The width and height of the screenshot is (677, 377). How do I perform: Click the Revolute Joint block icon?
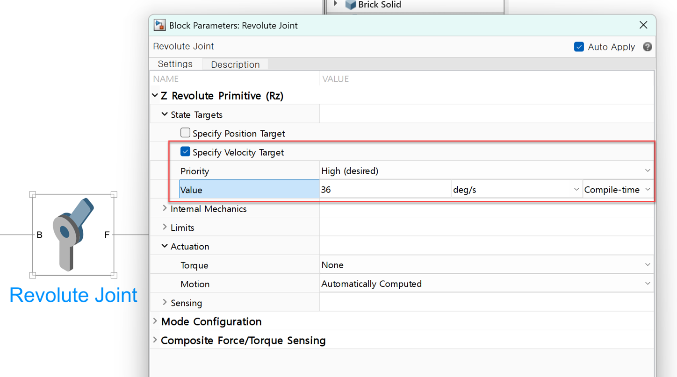[x=73, y=235]
